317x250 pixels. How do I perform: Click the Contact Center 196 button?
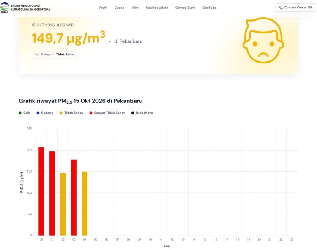coord(295,8)
